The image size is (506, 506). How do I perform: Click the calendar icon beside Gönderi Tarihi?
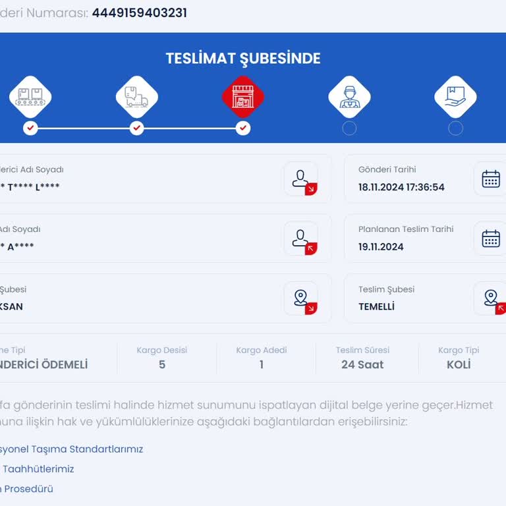[491, 179]
